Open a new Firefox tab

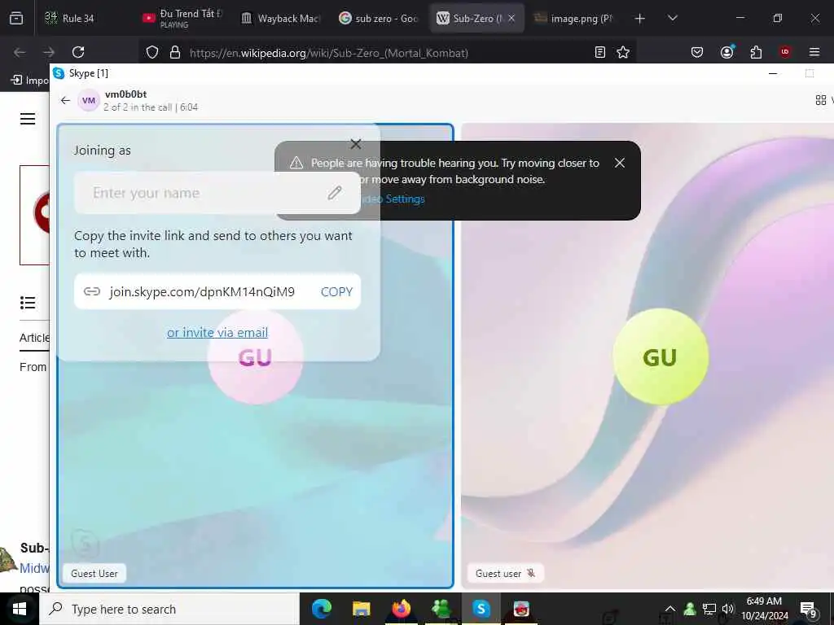(640, 19)
